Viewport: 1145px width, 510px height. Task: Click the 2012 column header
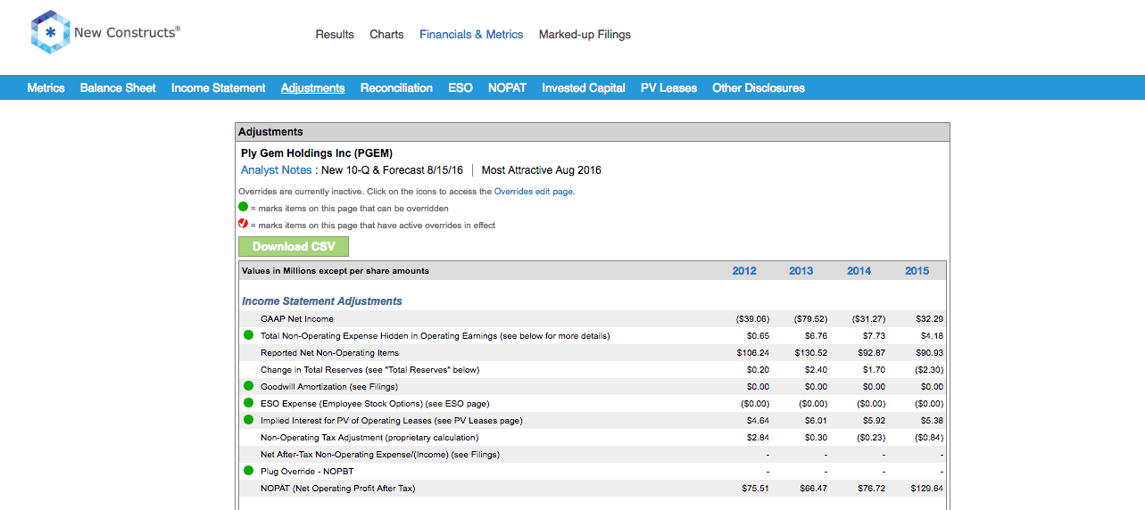coord(744,271)
